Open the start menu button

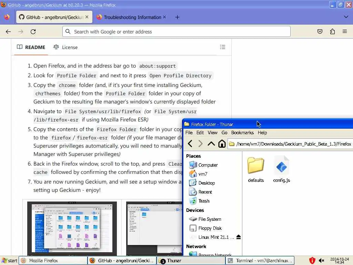(x=9, y=261)
